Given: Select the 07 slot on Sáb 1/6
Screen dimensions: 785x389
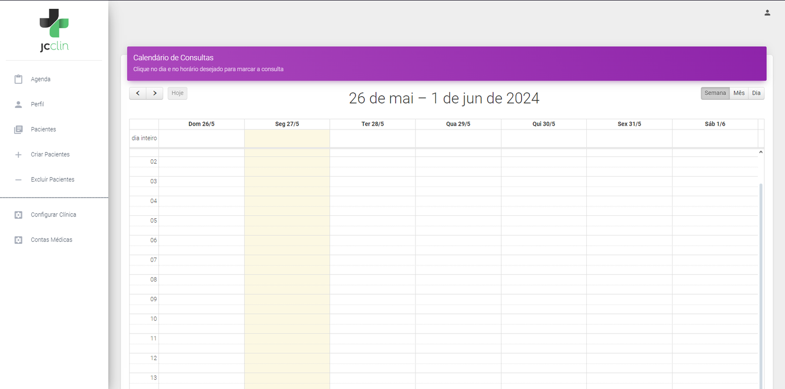Looking at the screenshot, I should (x=715, y=260).
